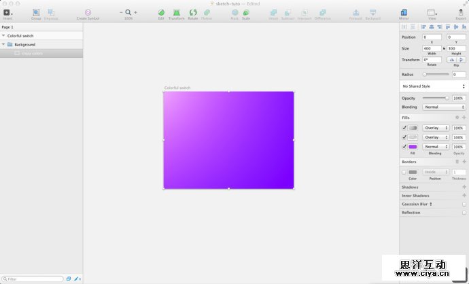Click the Scale tool icon
469x284 pixels.
pos(246,13)
